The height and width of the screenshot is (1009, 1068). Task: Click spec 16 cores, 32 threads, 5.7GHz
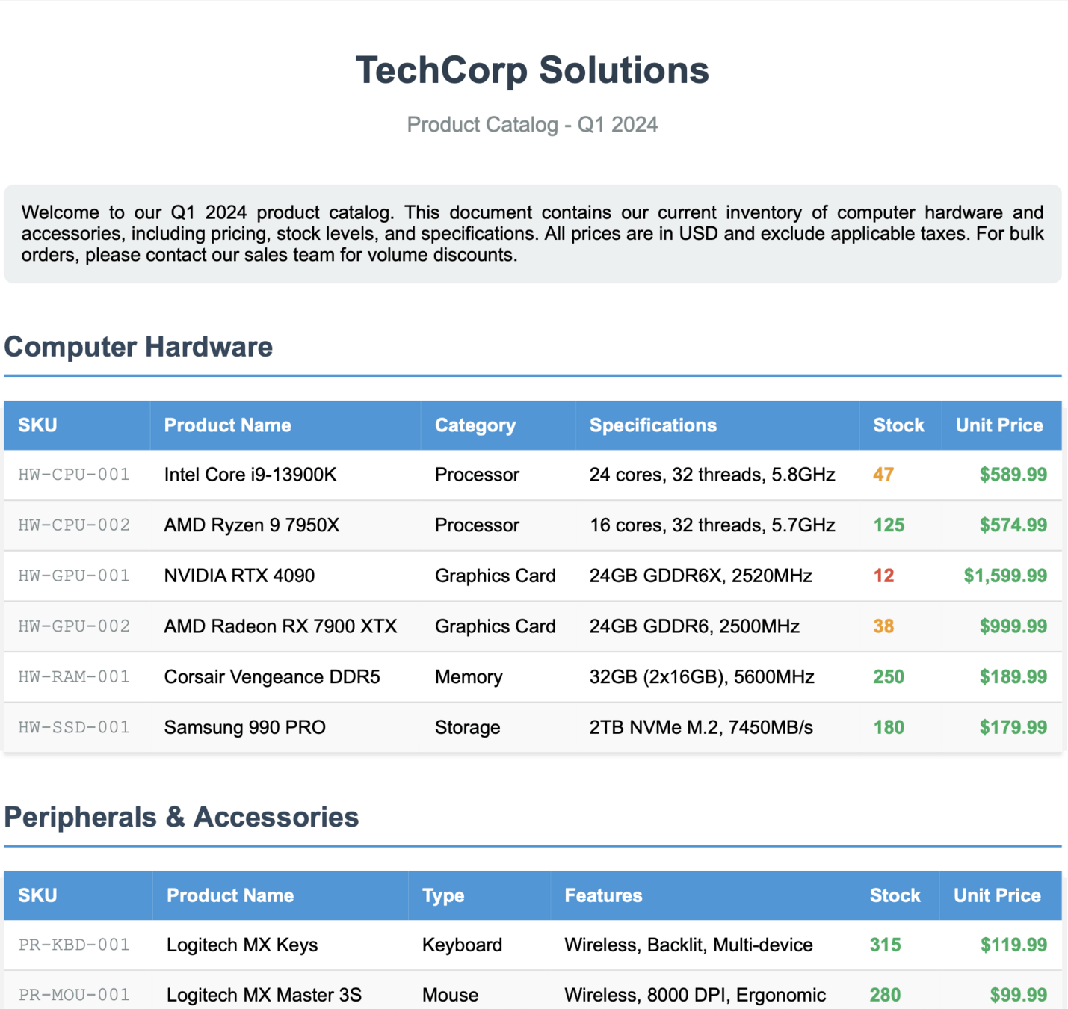(712, 525)
